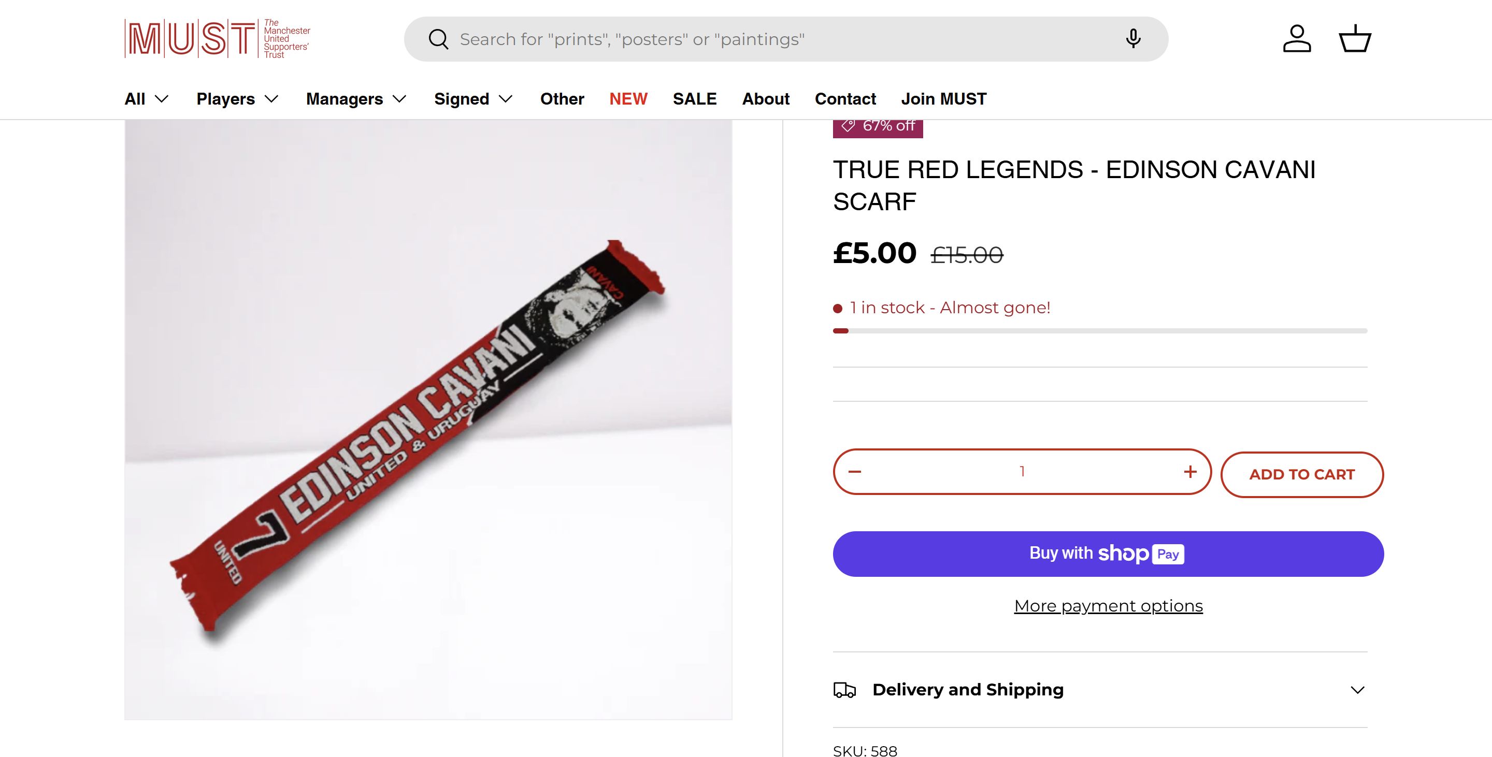
Task: Buy with Shop Pay
Action: 1108,554
